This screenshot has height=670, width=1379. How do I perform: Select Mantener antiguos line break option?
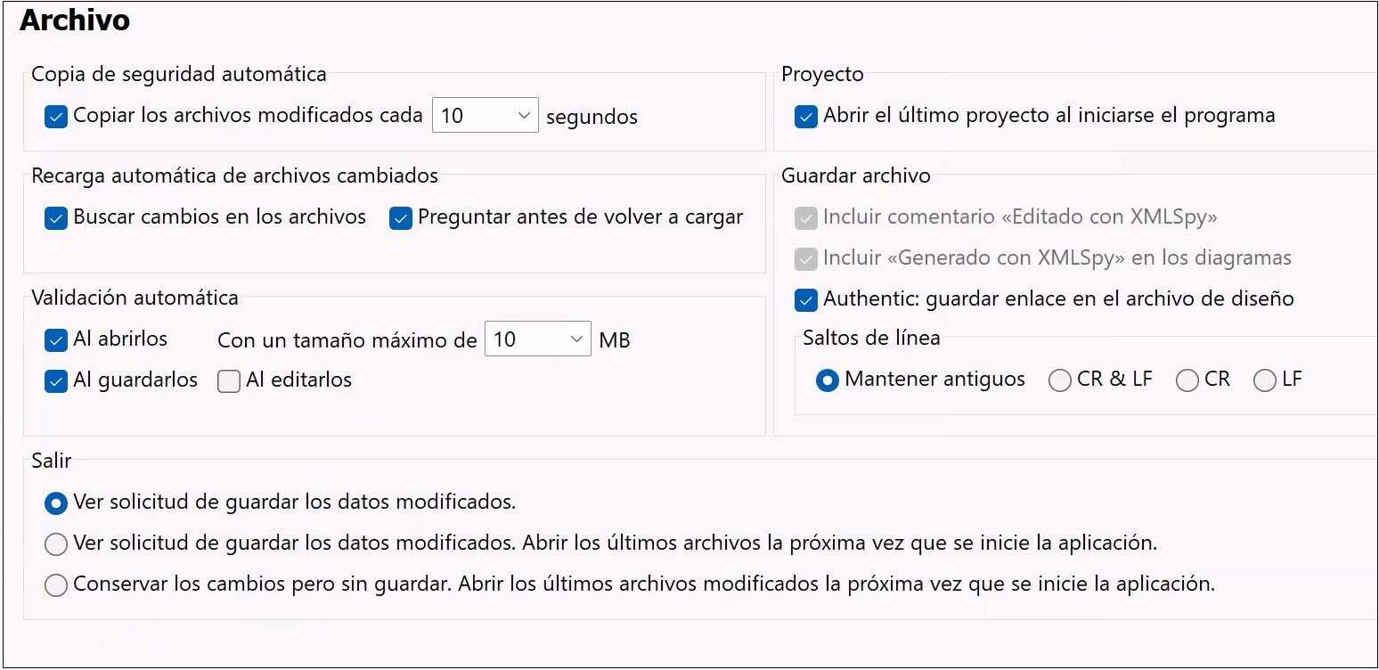pos(828,380)
